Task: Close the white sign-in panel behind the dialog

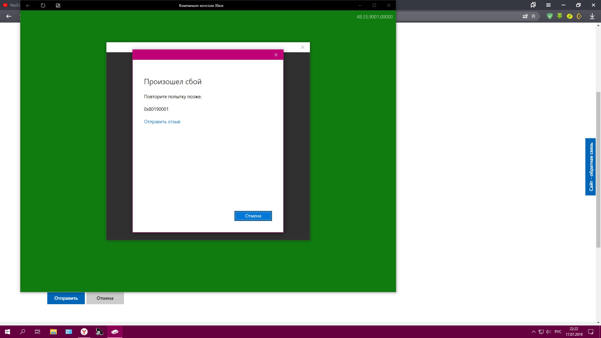Action: [x=303, y=47]
